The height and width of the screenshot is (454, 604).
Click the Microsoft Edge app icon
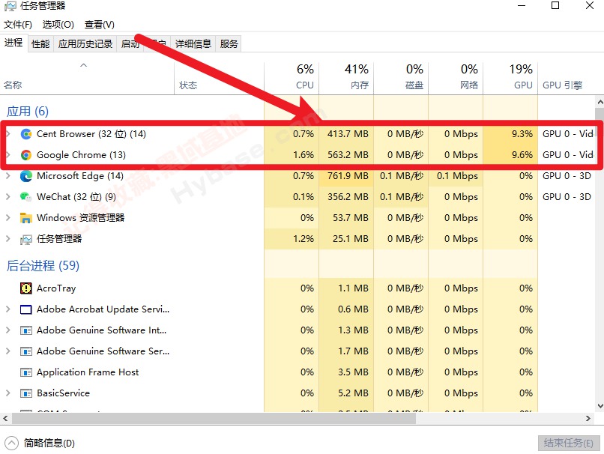click(x=25, y=176)
